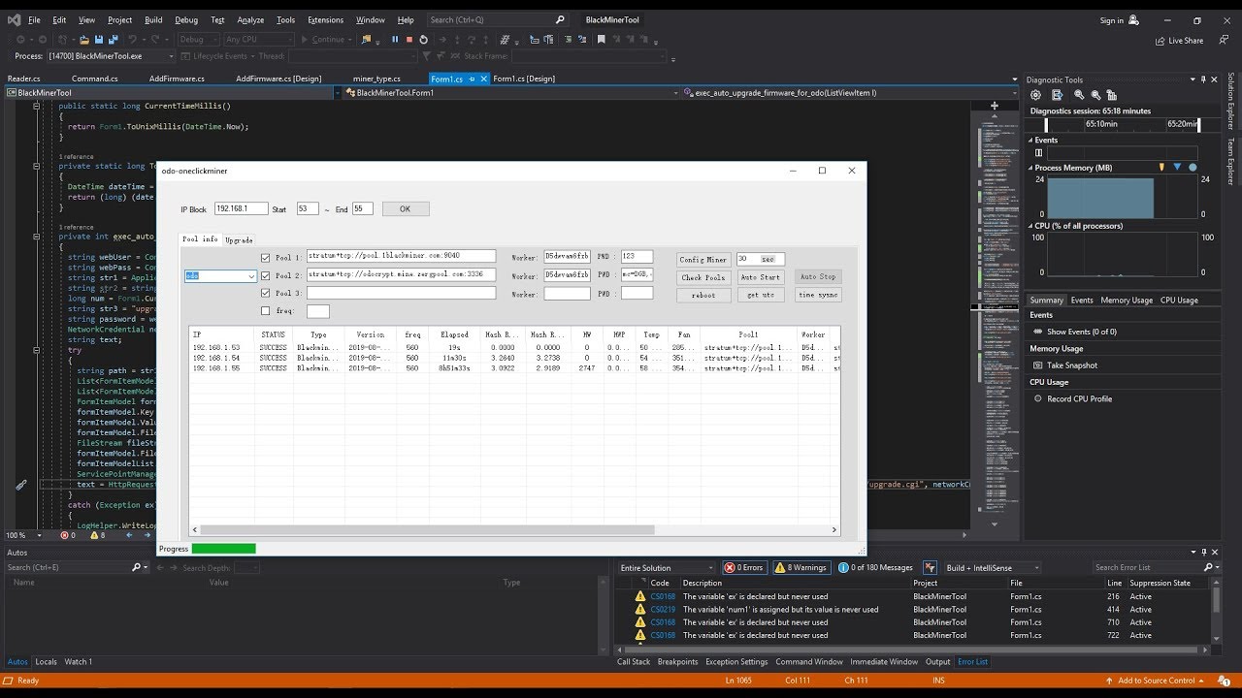Select the 192.168.1.54 miner row
The image size is (1242, 698).
point(514,358)
